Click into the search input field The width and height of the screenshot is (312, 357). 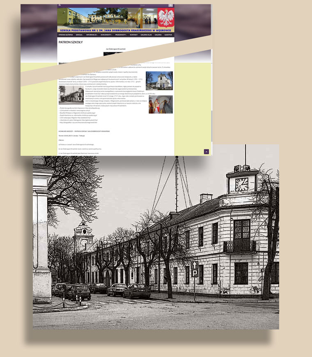(x=154, y=5)
